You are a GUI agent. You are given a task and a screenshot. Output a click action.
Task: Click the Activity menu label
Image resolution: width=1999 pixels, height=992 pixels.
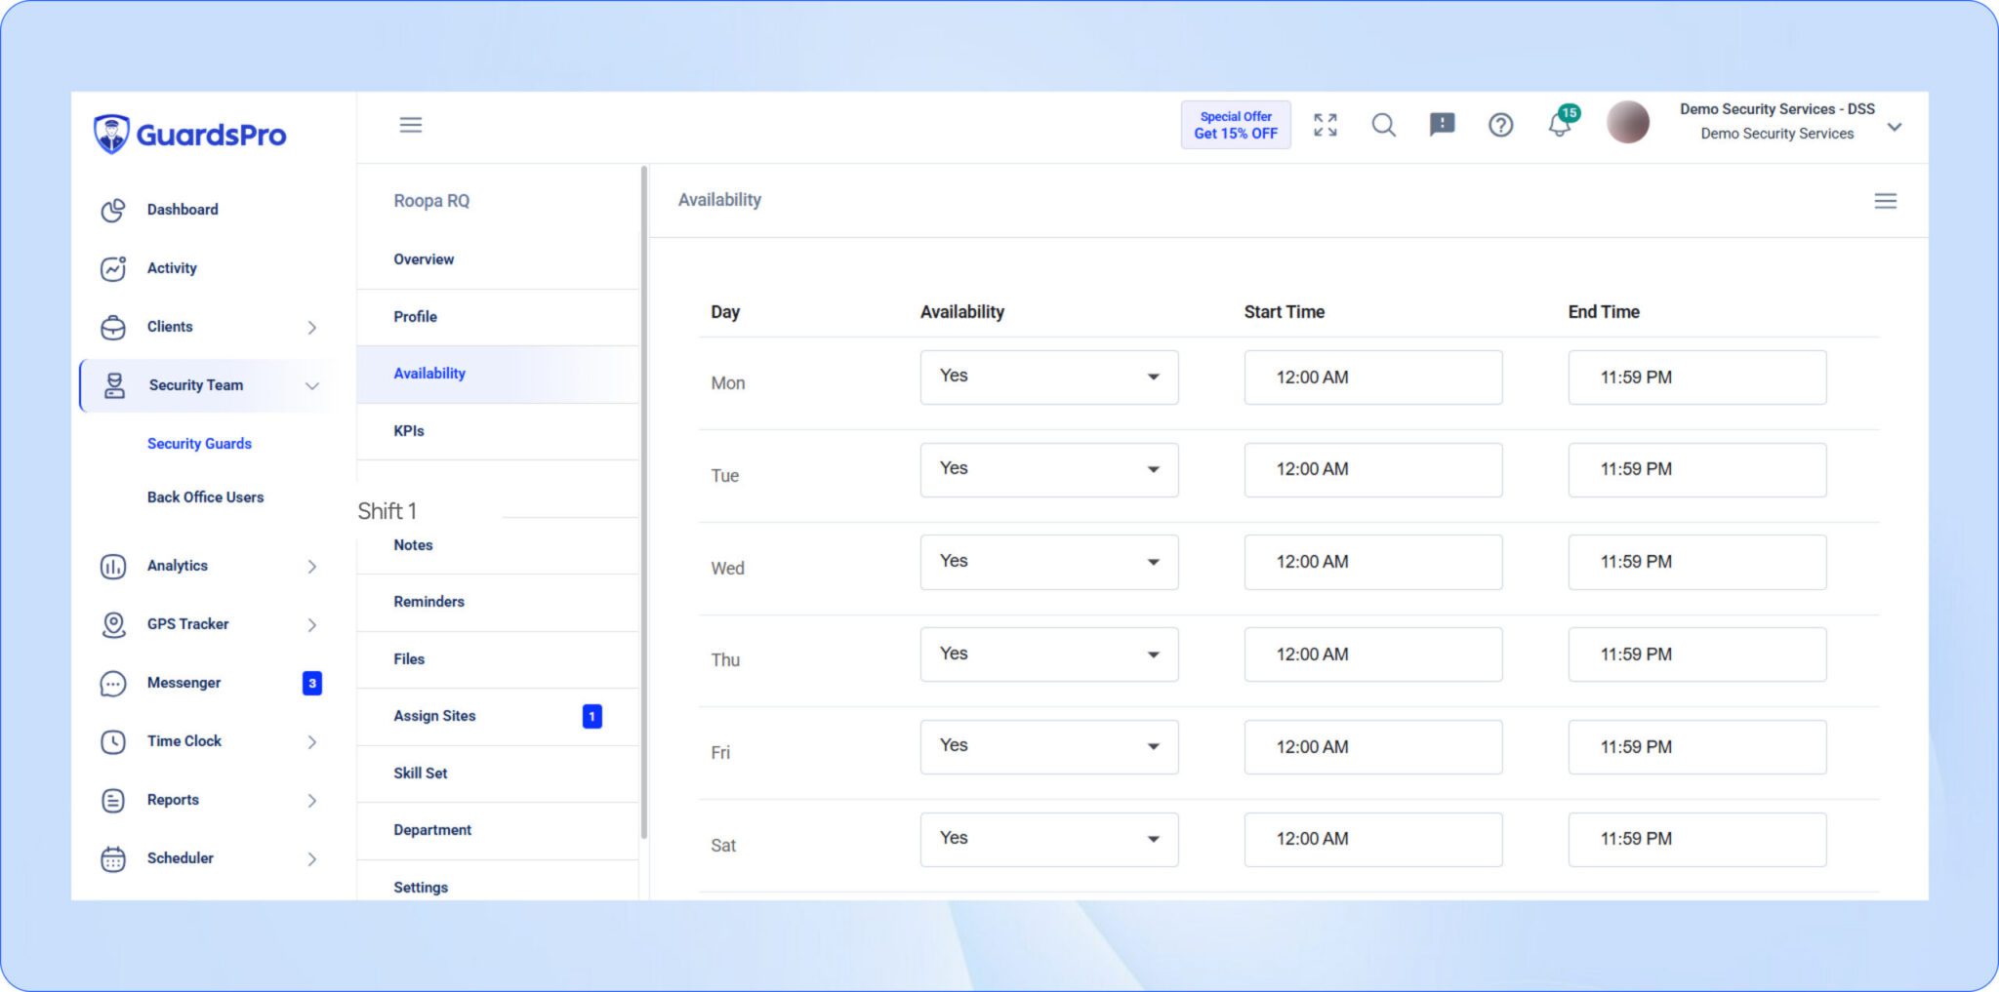click(x=172, y=268)
